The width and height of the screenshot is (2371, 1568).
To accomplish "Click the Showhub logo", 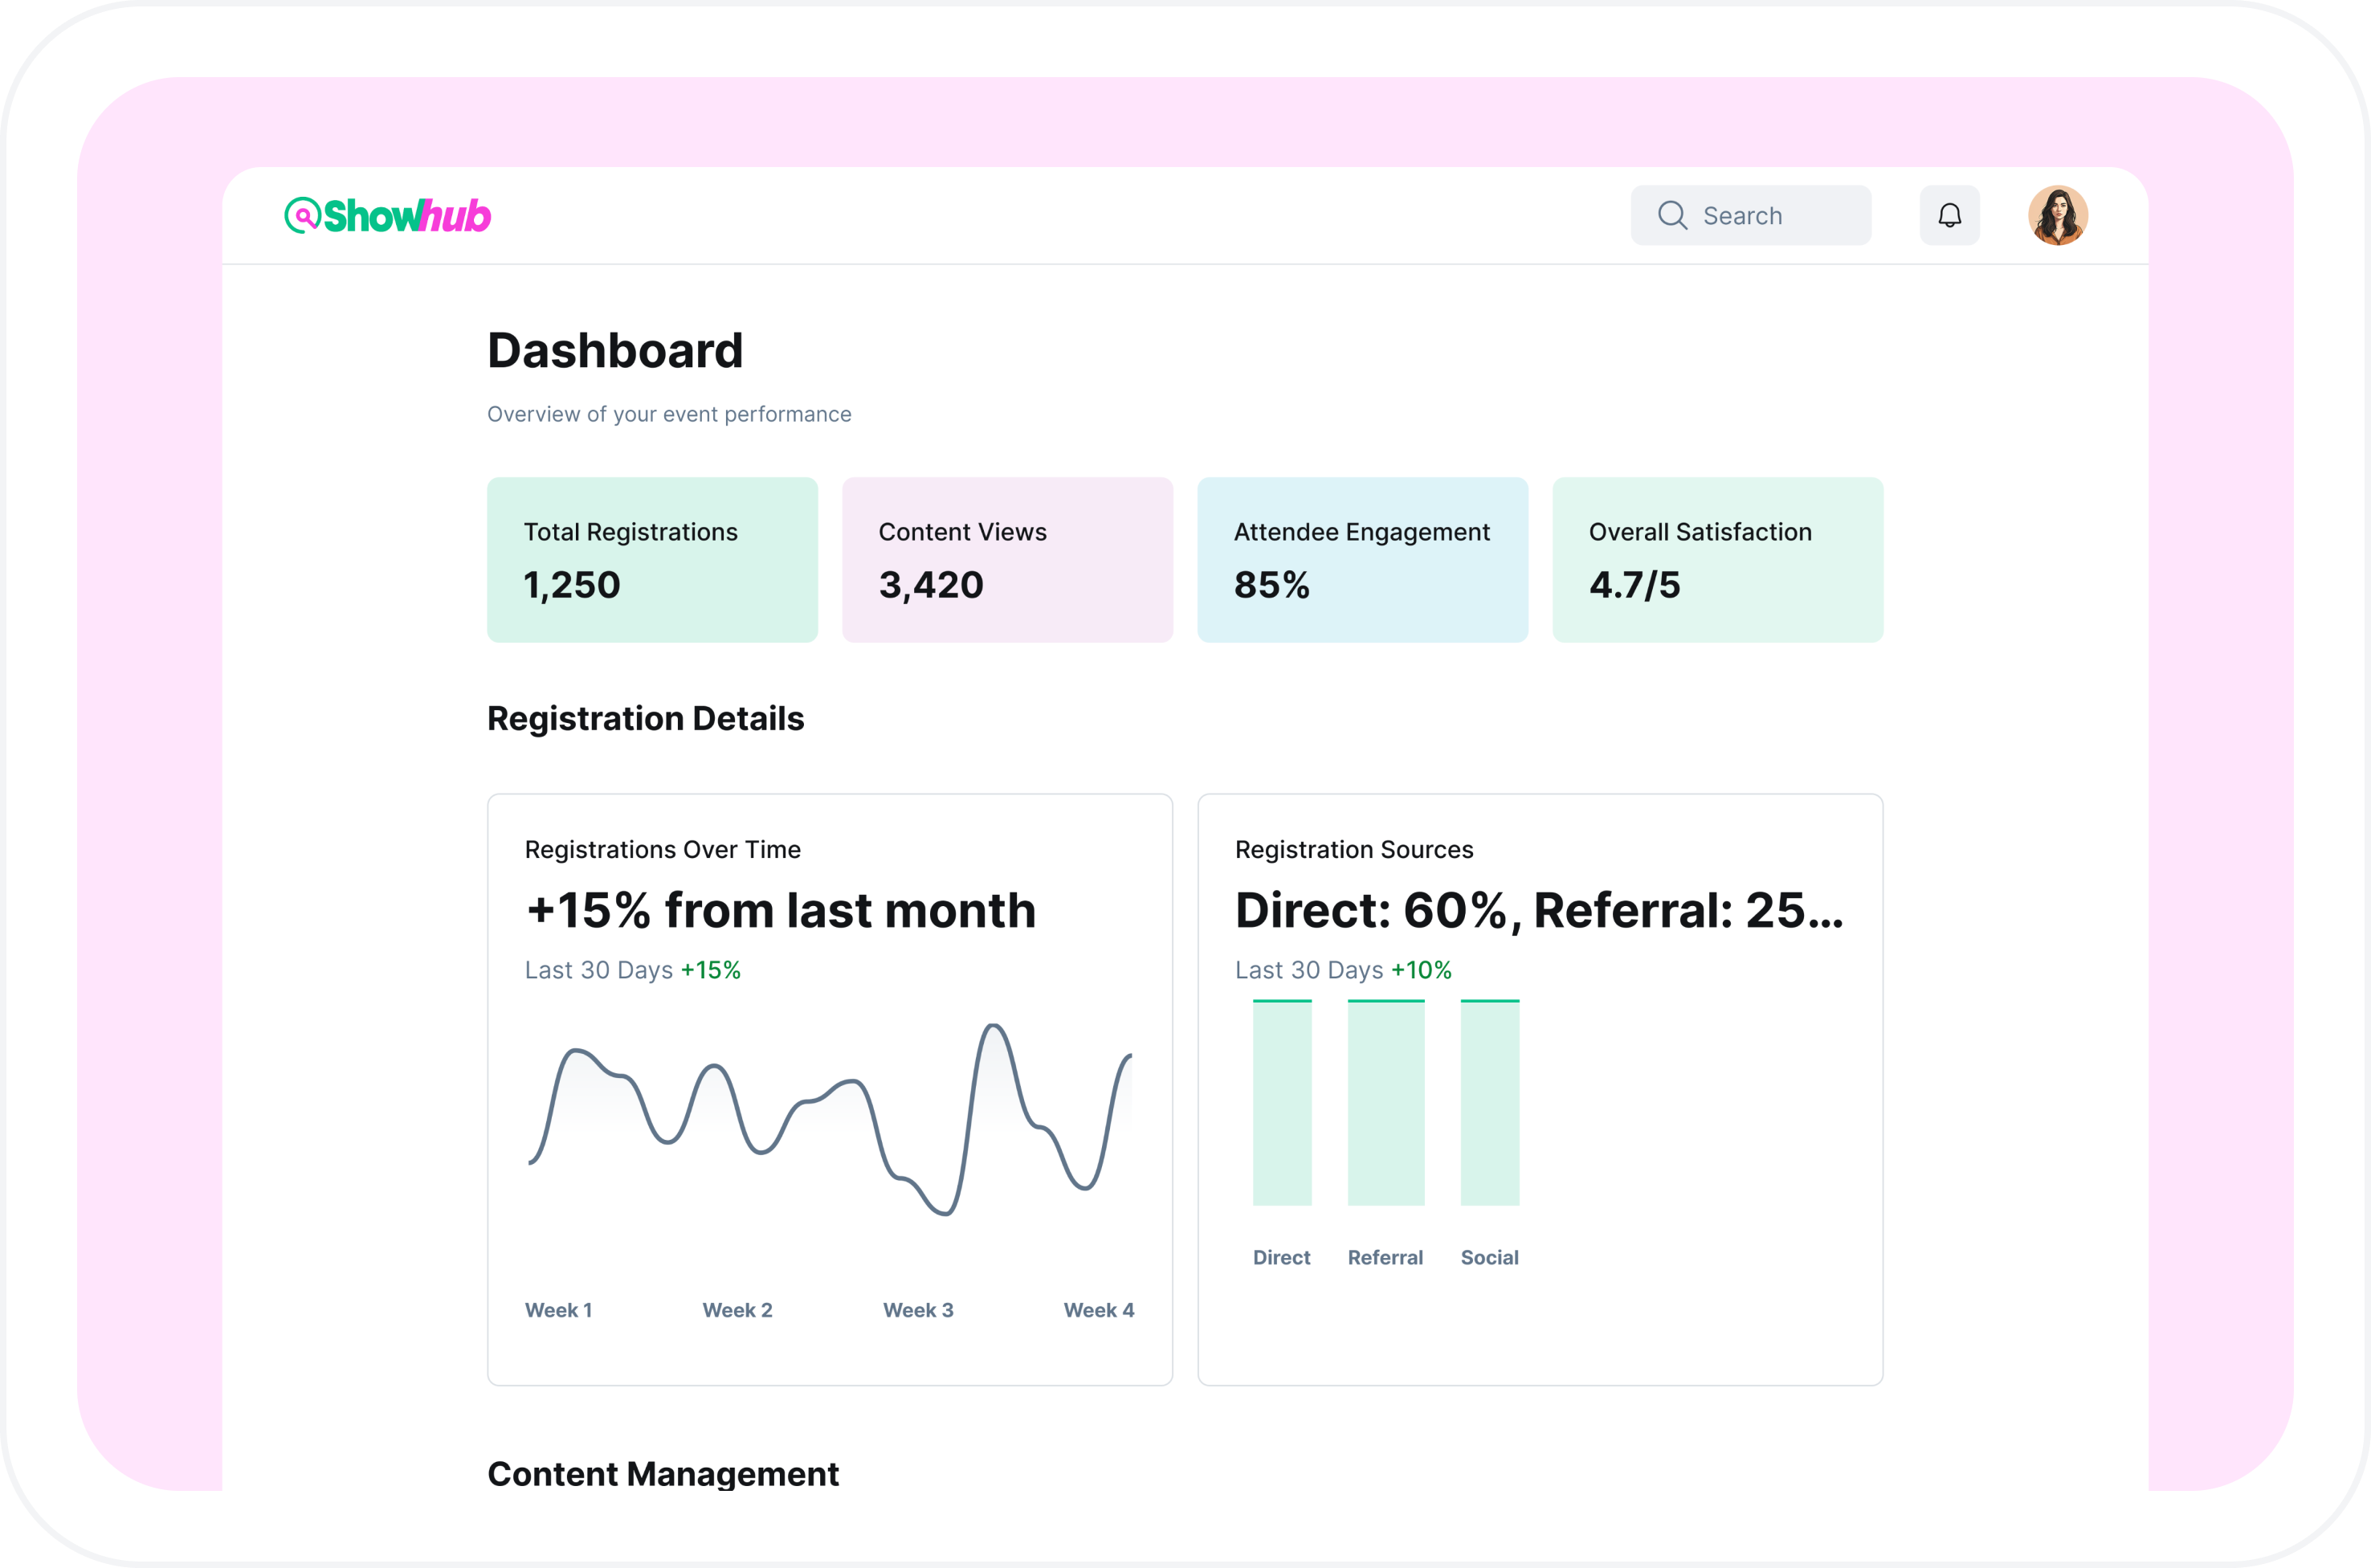I will (388, 215).
